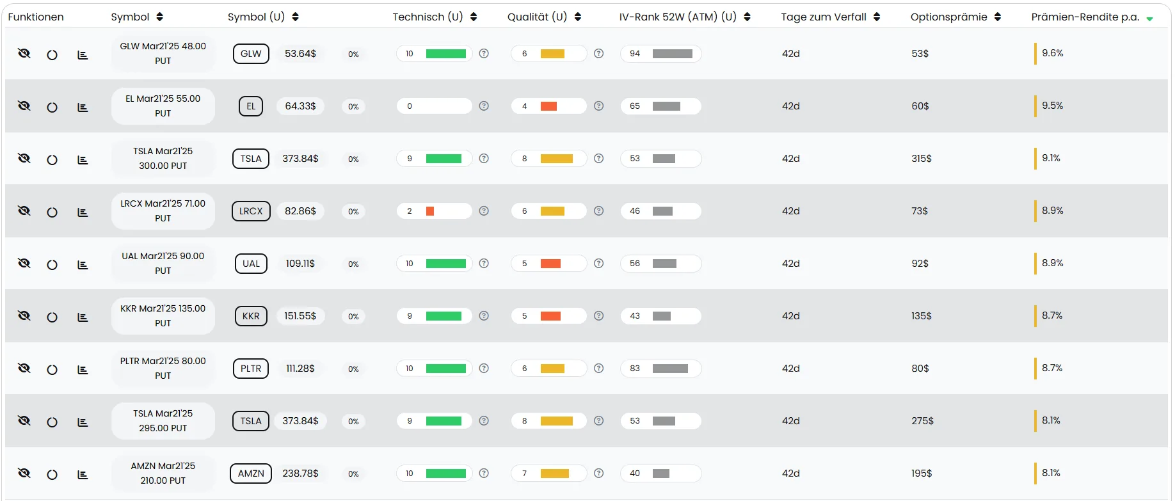Image resolution: width=1175 pixels, height=501 pixels.
Task: Open the KKR underlying symbol badge
Action: click(251, 316)
